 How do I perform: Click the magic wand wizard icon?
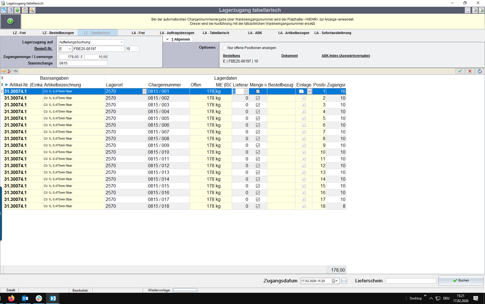coord(32,10)
